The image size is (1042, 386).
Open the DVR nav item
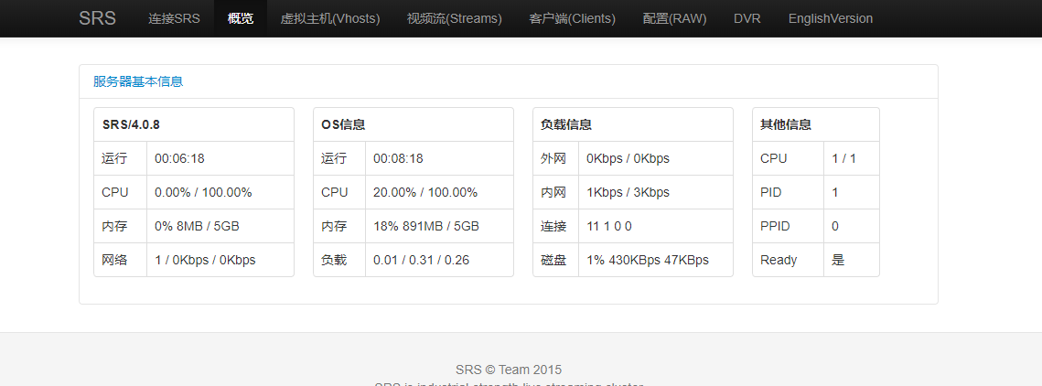tap(747, 18)
